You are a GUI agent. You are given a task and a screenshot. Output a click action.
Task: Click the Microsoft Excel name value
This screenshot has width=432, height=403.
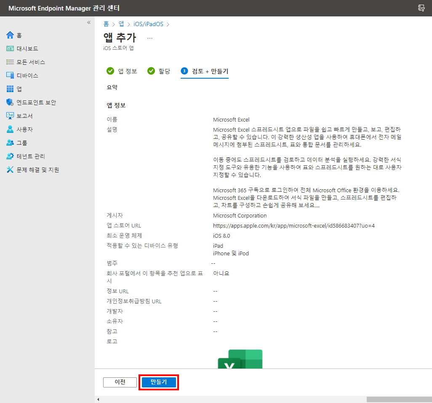tap(231, 120)
